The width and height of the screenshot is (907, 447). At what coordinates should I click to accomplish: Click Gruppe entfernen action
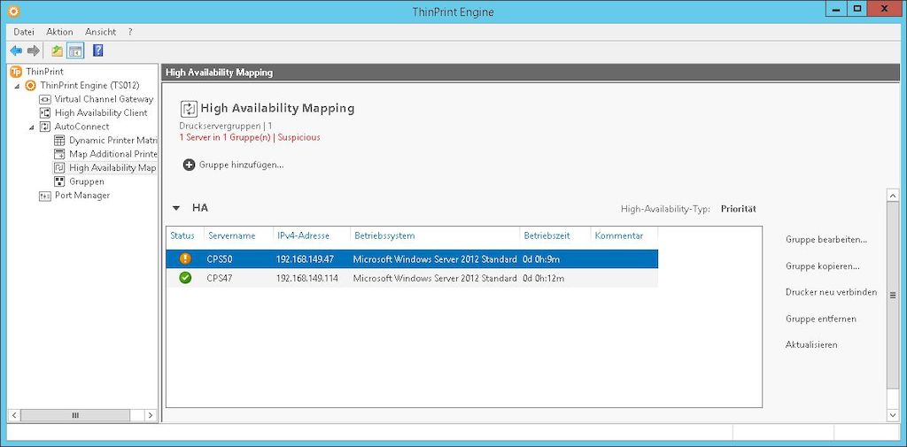[x=821, y=319]
